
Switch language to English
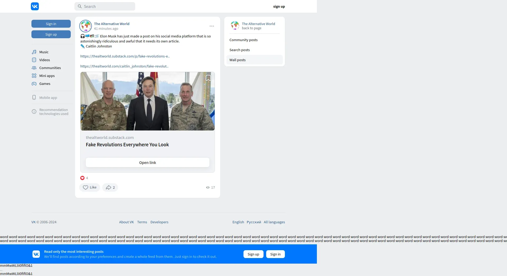pos(238,222)
